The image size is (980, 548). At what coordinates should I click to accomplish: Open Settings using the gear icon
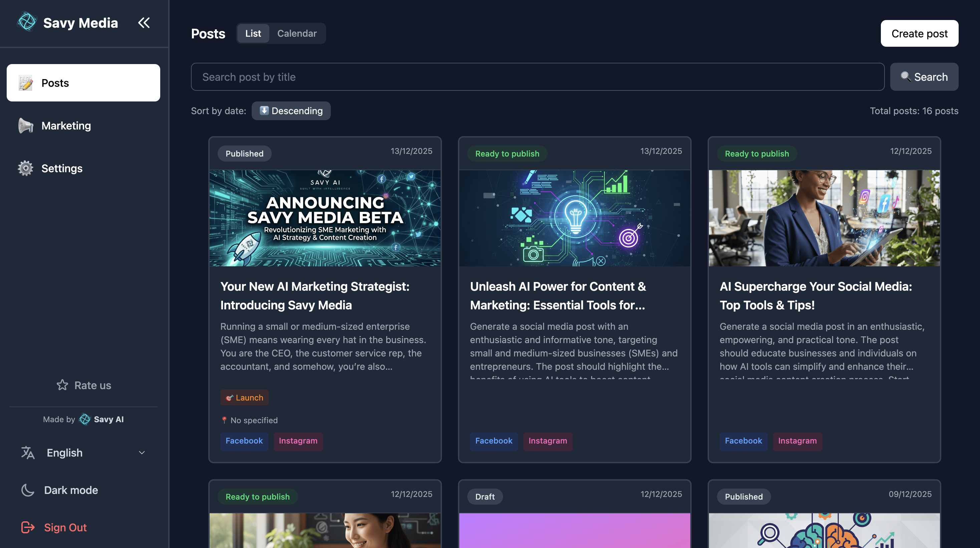click(x=25, y=168)
